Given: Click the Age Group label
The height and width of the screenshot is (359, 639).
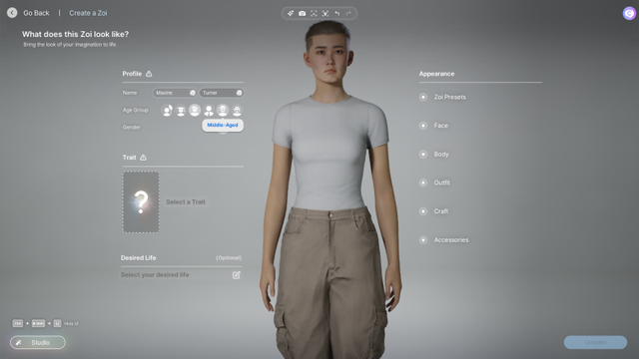Looking at the screenshot, I should tap(136, 110).
